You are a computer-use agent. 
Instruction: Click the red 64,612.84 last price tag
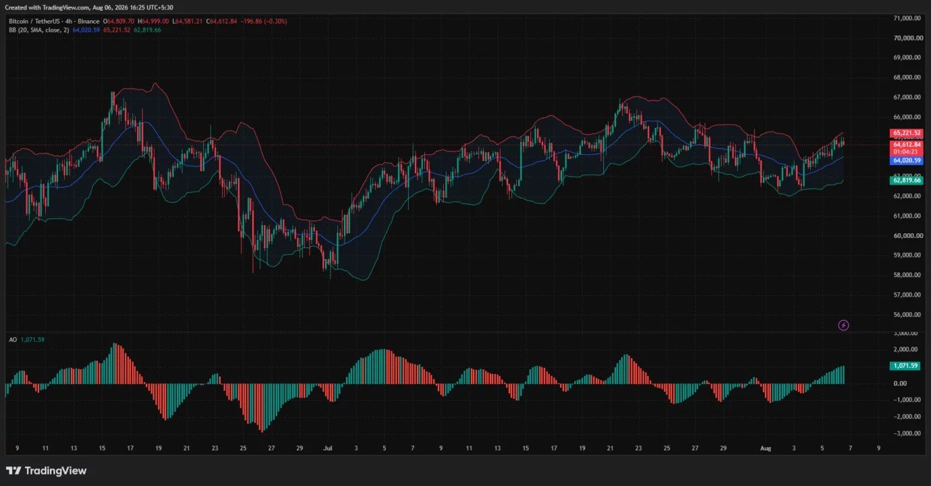click(907, 144)
